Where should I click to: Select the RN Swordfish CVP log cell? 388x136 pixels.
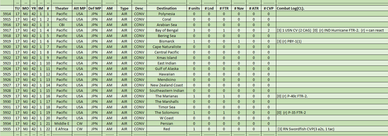306,129
